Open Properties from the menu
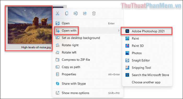 [88, 74]
